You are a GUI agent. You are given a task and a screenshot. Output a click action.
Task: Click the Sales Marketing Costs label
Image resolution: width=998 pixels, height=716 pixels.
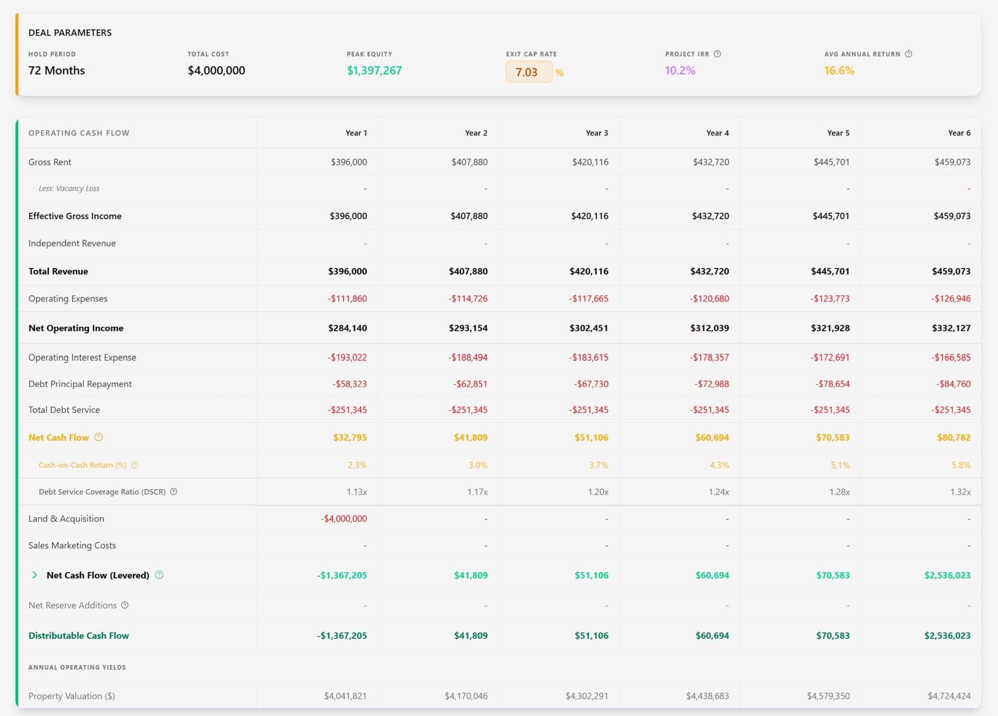click(72, 545)
